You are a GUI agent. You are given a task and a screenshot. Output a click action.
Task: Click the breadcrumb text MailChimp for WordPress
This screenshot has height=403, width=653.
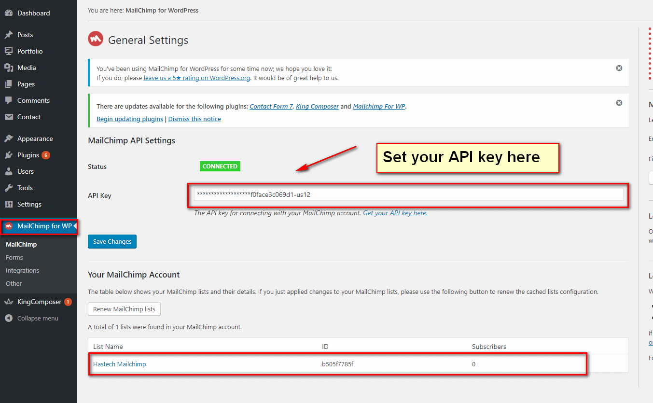pos(162,10)
